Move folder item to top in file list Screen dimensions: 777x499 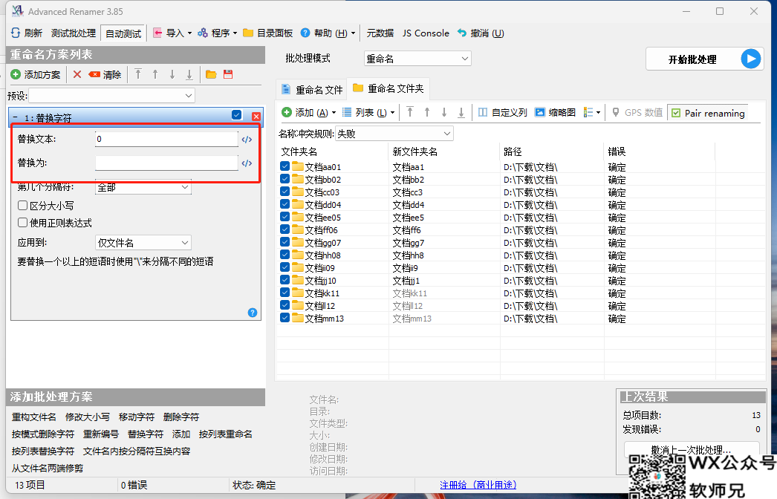(410, 112)
